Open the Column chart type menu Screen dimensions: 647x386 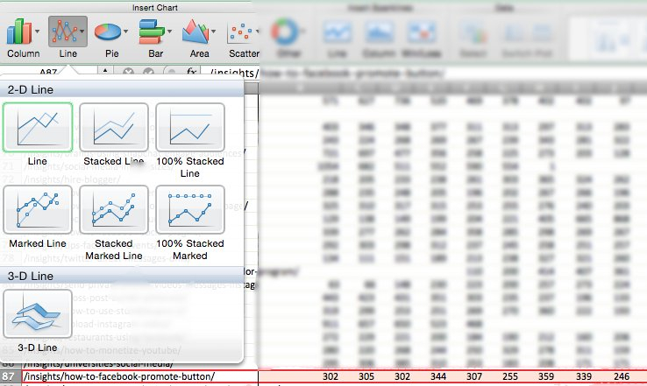(24, 38)
